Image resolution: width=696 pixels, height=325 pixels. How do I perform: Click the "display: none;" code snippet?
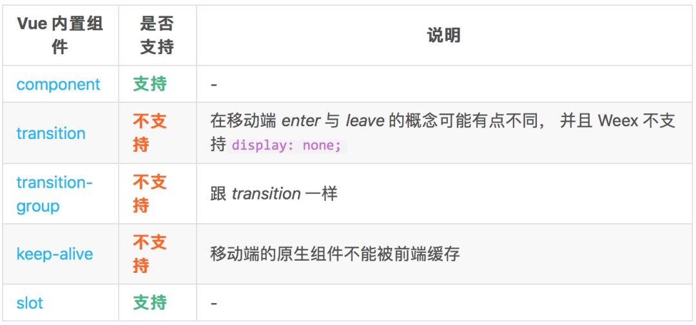(287, 145)
